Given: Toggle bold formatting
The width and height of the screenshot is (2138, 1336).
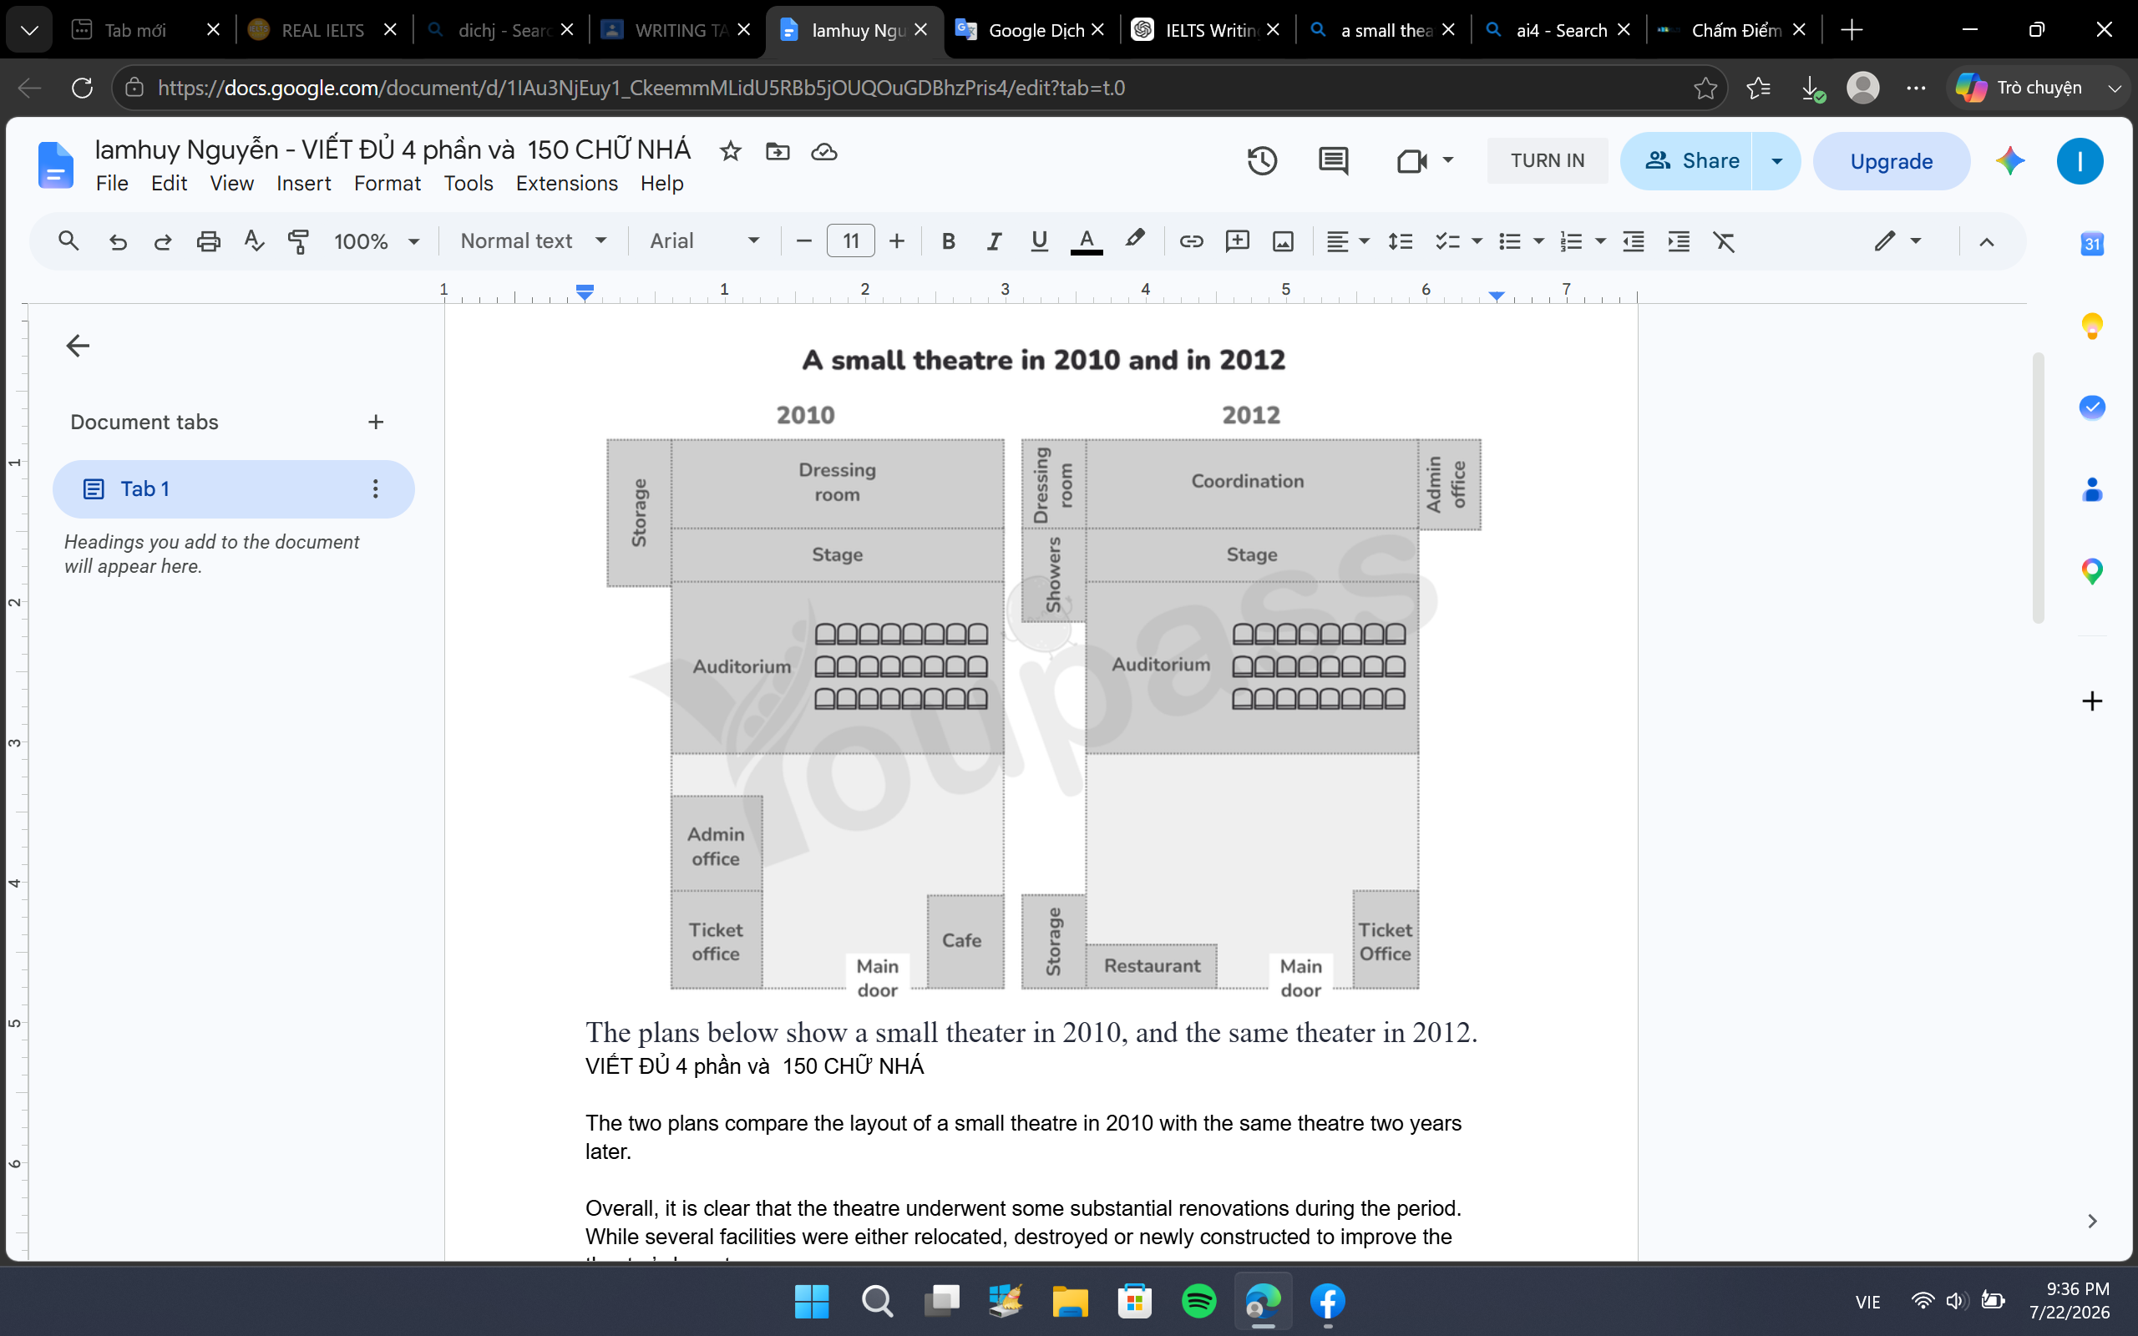Looking at the screenshot, I should click(x=948, y=241).
